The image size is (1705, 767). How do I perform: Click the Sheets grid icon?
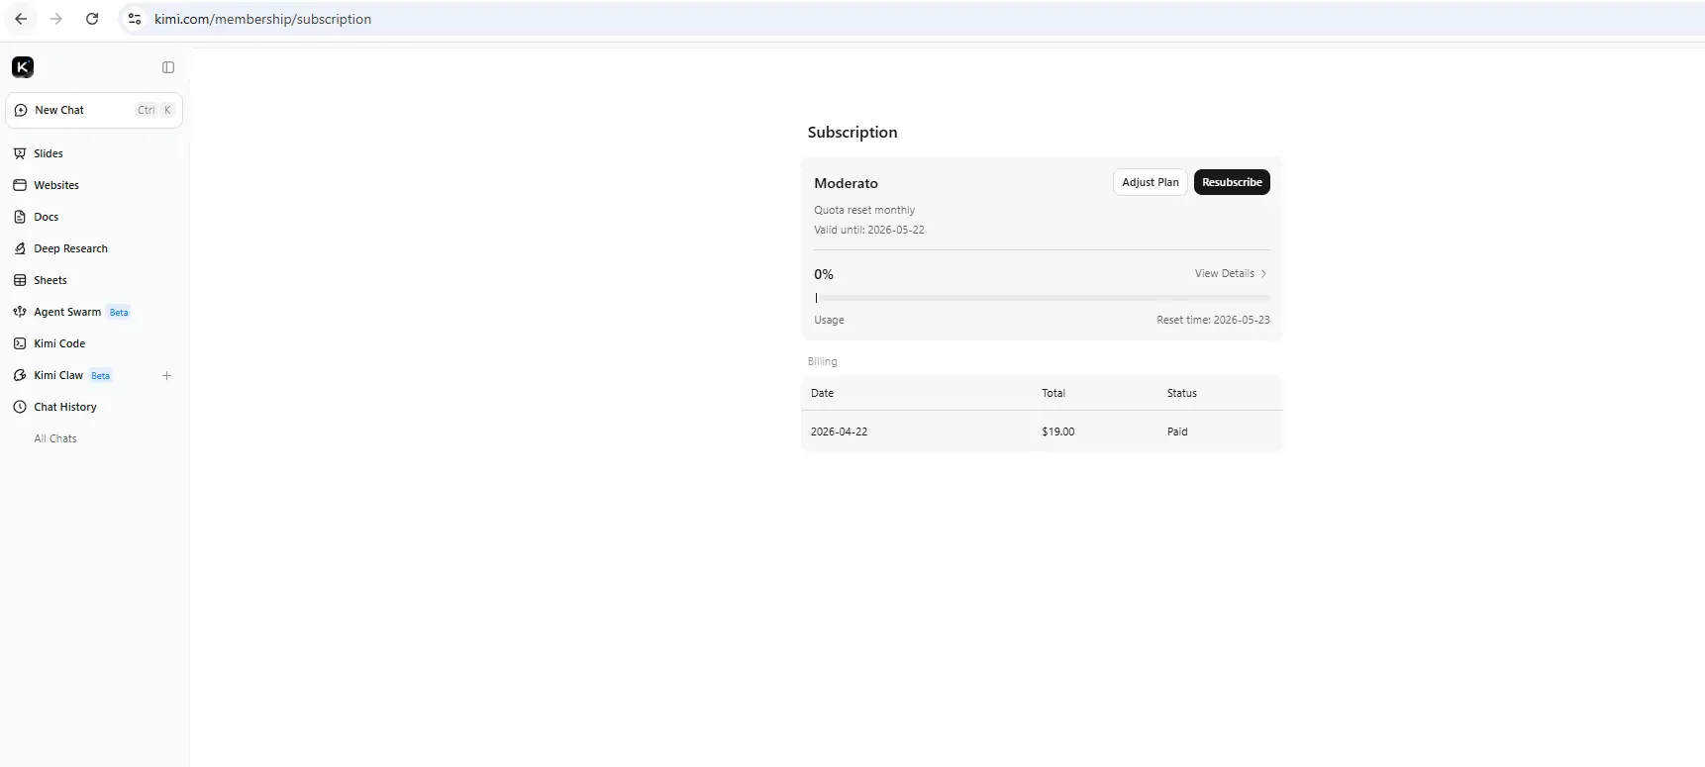pyautogui.click(x=20, y=280)
